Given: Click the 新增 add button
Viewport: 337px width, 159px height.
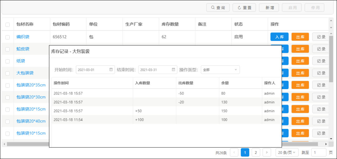Looking at the screenshot, I should [x=270, y=8].
